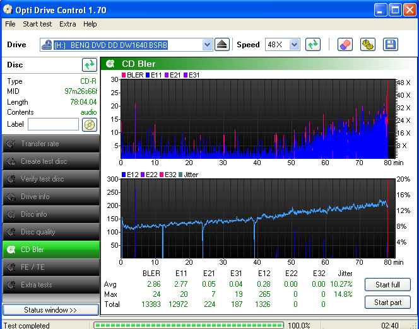This screenshot has width=419, height=329.
Task: Open the Start test menu
Action: tap(37, 24)
